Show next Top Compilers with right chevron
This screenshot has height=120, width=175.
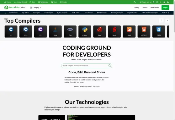167,20
